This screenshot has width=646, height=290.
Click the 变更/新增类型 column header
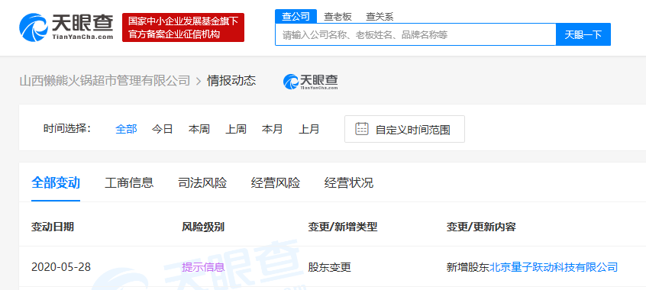click(343, 227)
